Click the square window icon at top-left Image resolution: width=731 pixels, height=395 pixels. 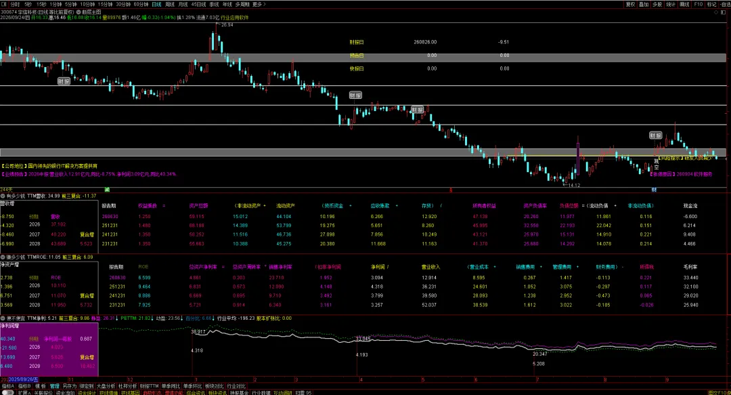point(4,4)
